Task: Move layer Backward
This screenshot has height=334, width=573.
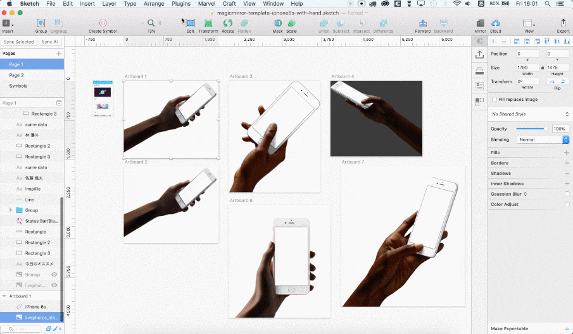Action: (443, 23)
